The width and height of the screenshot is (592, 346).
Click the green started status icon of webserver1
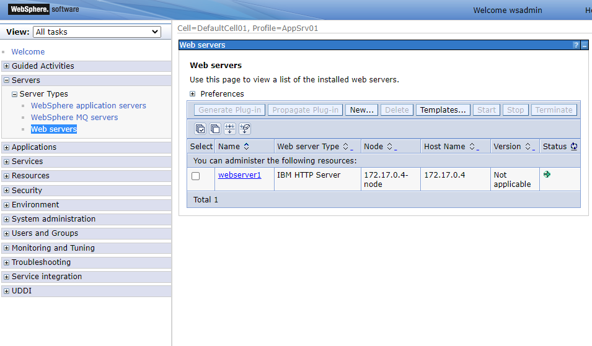coord(547,174)
